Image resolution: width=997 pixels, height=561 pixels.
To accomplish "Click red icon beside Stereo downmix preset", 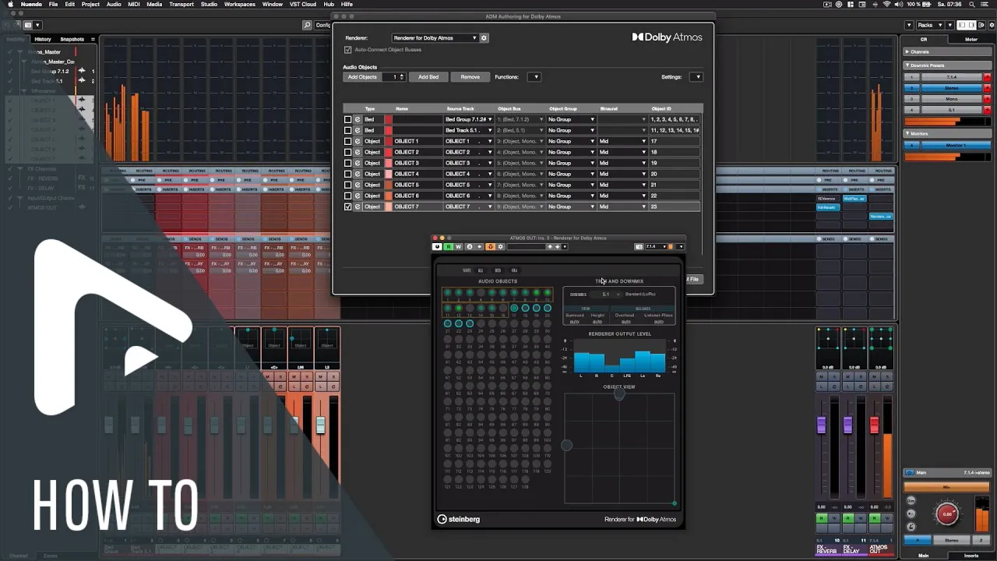I will pos(988,88).
